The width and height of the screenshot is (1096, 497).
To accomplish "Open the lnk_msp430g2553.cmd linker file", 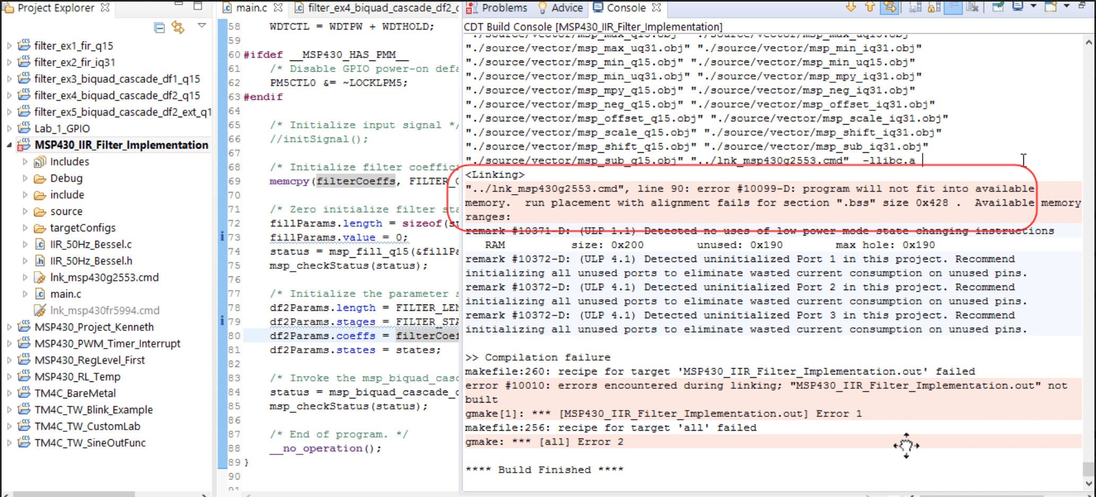I will point(104,277).
